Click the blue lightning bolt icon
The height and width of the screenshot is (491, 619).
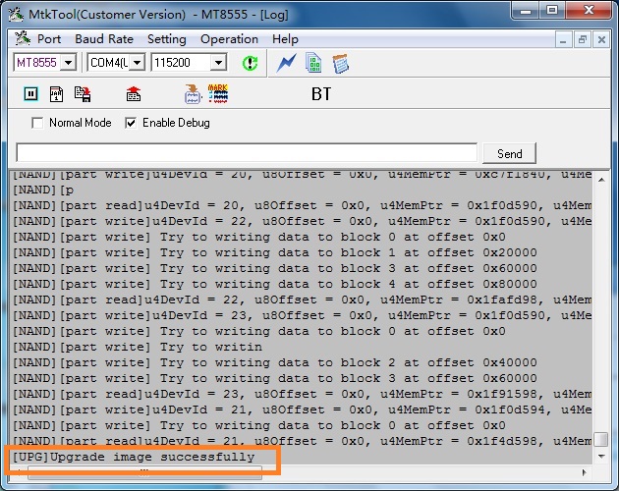click(286, 63)
